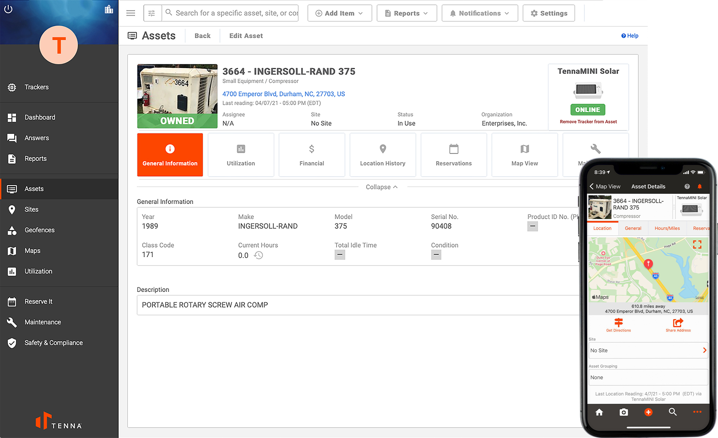Click Remove Tracker from Asset
718x438 pixels.
point(588,122)
